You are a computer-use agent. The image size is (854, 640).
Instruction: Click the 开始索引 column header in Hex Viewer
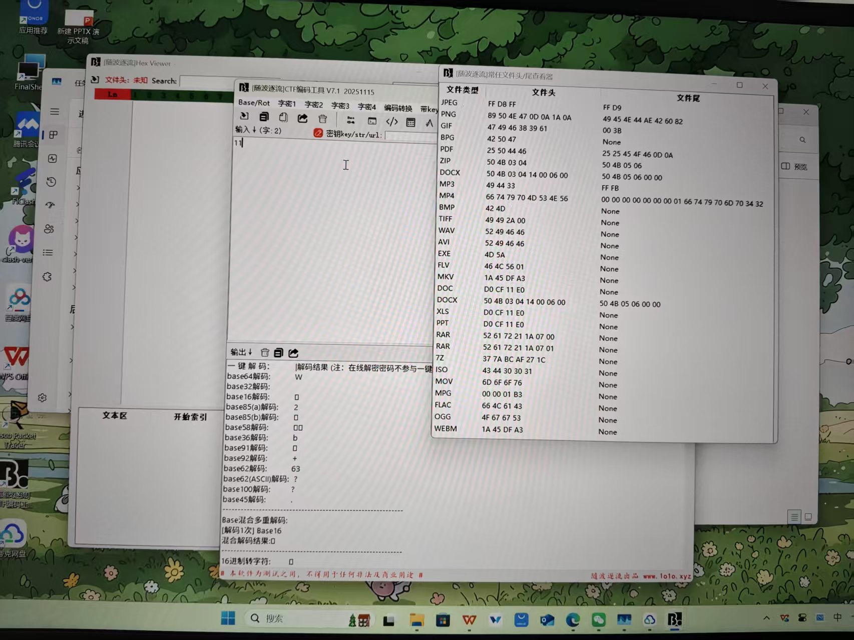pyautogui.click(x=190, y=416)
